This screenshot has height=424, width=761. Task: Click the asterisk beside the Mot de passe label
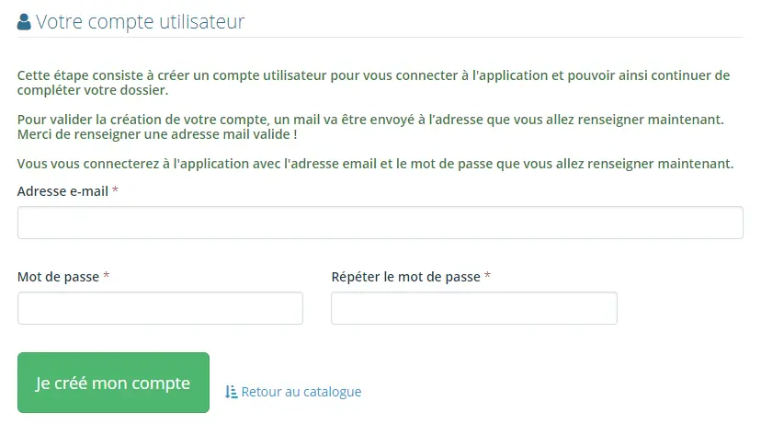(x=107, y=277)
